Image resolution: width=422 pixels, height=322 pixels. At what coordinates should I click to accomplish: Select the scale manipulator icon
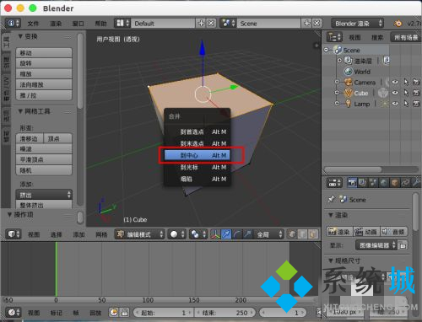247,234
